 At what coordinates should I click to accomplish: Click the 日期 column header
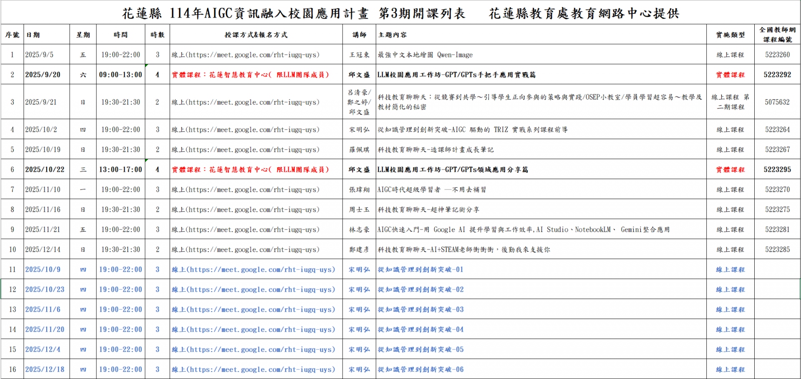pyautogui.click(x=33, y=35)
